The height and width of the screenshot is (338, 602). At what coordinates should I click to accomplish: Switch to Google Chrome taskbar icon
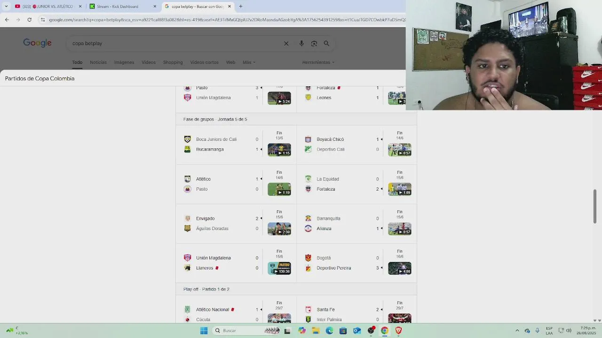[x=385, y=330]
